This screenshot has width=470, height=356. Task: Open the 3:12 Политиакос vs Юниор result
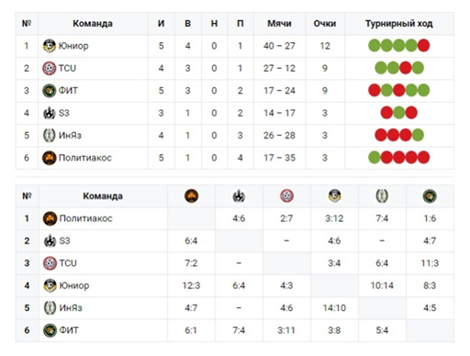click(x=334, y=218)
